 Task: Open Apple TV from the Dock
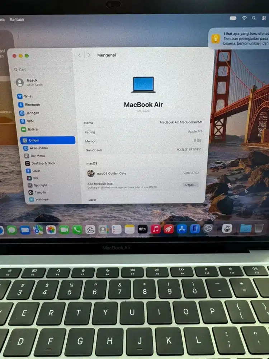pos(142,229)
